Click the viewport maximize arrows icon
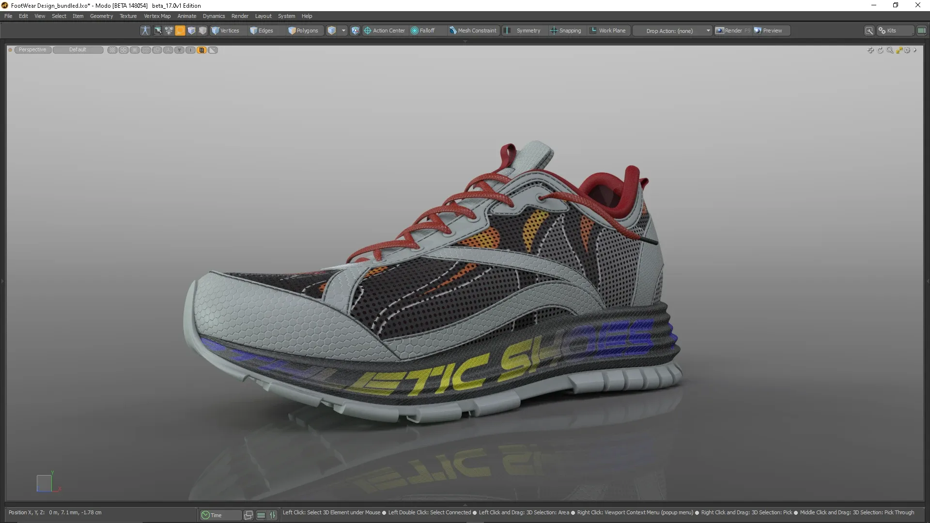The width and height of the screenshot is (930, 523). [899, 50]
